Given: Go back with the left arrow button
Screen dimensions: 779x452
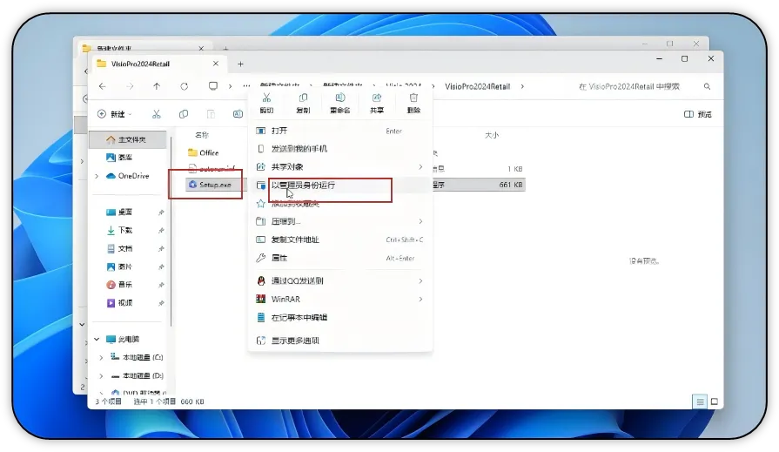Looking at the screenshot, I should 103,86.
